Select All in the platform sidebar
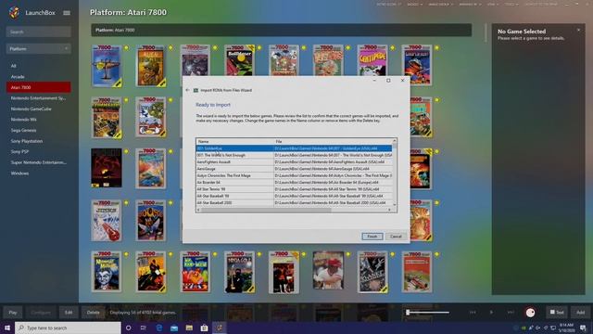The height and width of the screenshot is (334, 593). (x=14, y=66)
